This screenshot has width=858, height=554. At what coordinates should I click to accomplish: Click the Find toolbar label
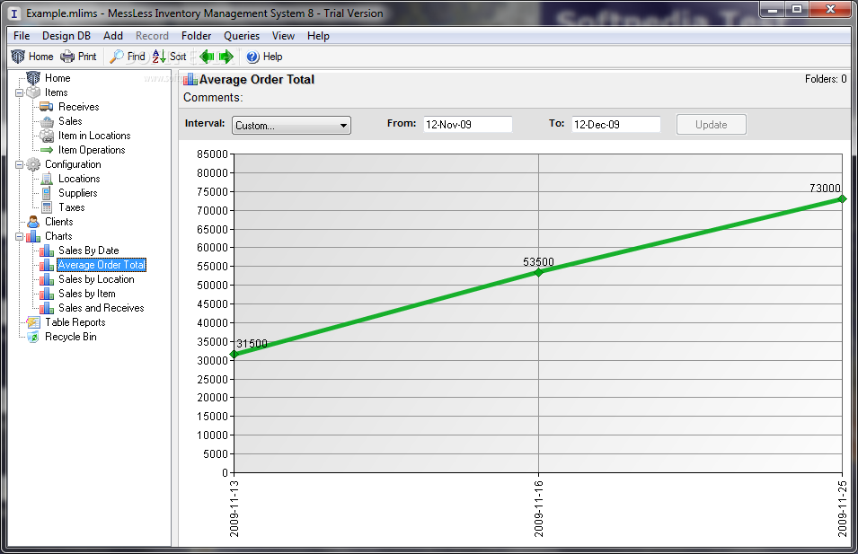[137, 57]
